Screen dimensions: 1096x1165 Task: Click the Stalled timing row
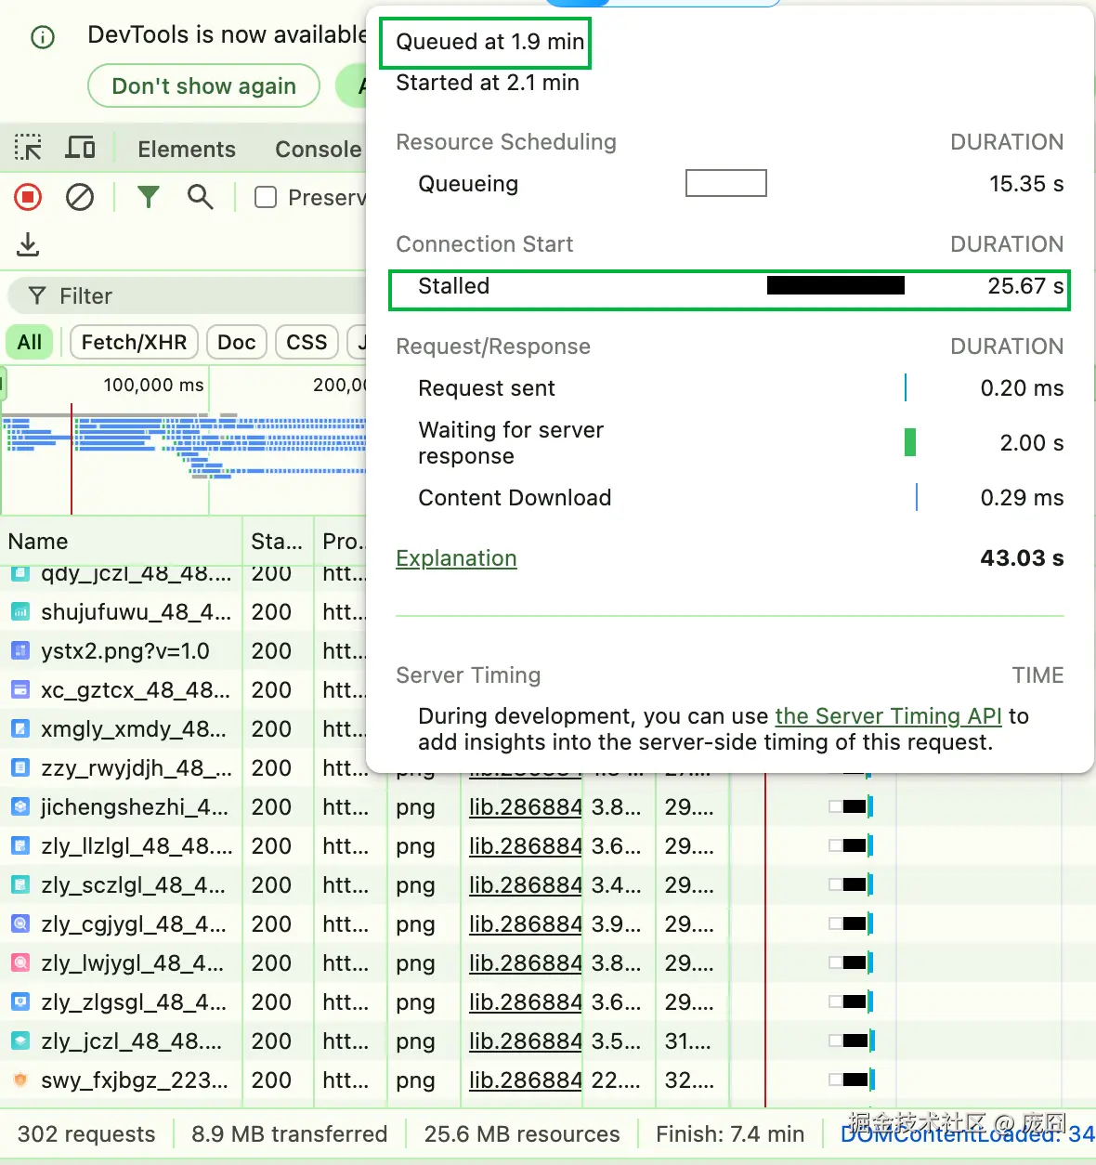[730, 287]
